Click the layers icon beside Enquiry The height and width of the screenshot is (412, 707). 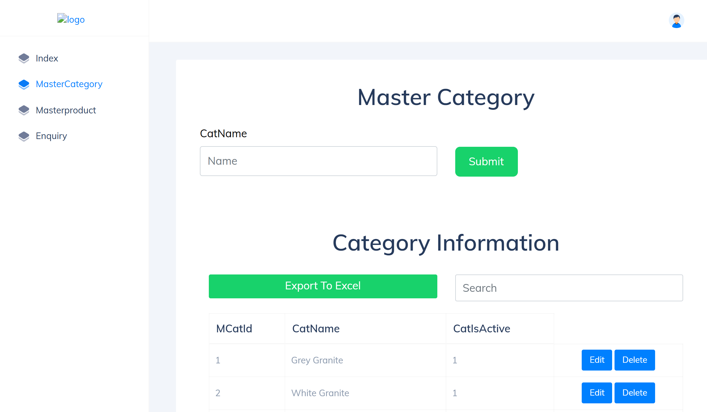click(24, 136)
